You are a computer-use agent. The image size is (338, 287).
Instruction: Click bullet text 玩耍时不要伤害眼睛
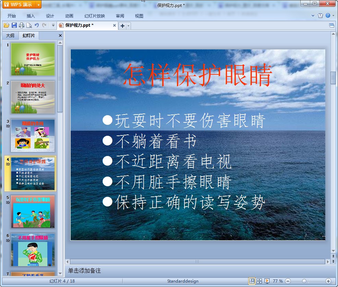click(190, 120)
